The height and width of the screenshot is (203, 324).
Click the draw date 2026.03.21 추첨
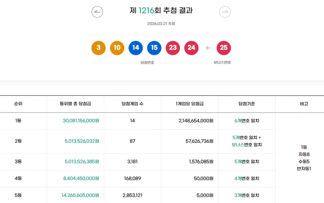[161, 24]
